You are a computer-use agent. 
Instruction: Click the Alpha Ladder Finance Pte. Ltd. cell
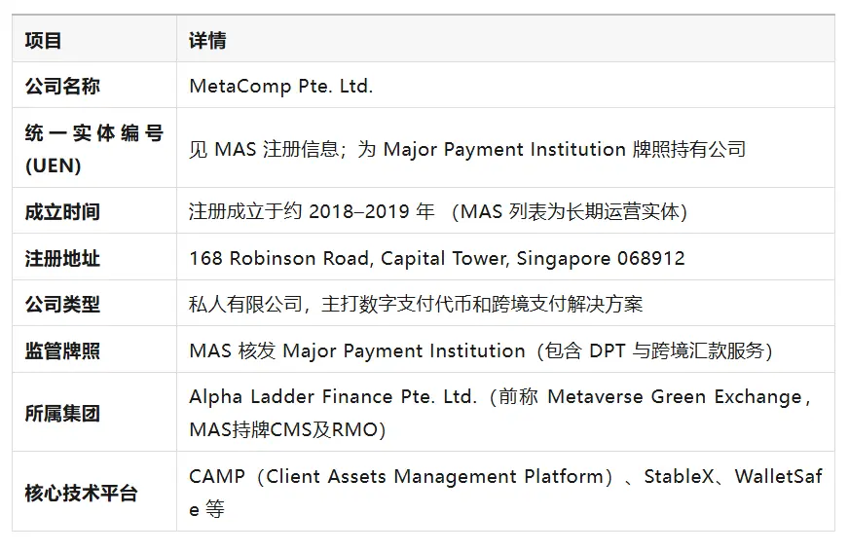[x=505, y=413]
